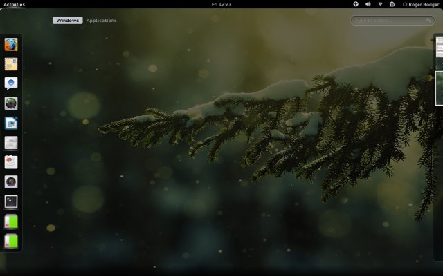This screenshot has width=443, height=276.
Task: Click the Activities button
Action: click(14, 4)
